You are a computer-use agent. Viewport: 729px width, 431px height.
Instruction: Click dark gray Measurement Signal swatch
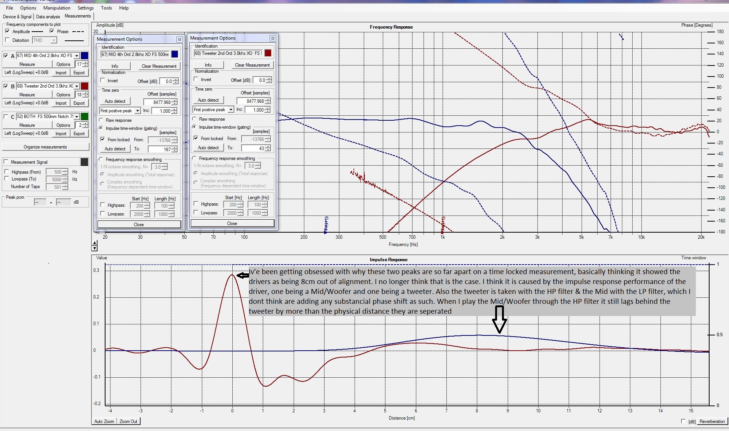point(85,162)
